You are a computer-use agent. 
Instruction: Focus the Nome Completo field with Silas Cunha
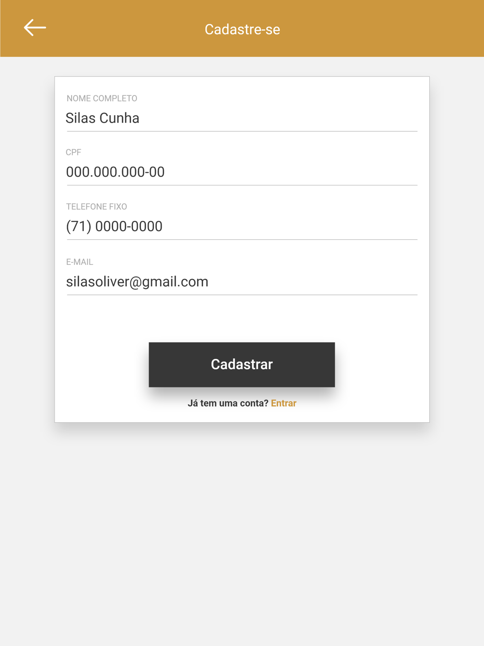(x=242, y=118)
